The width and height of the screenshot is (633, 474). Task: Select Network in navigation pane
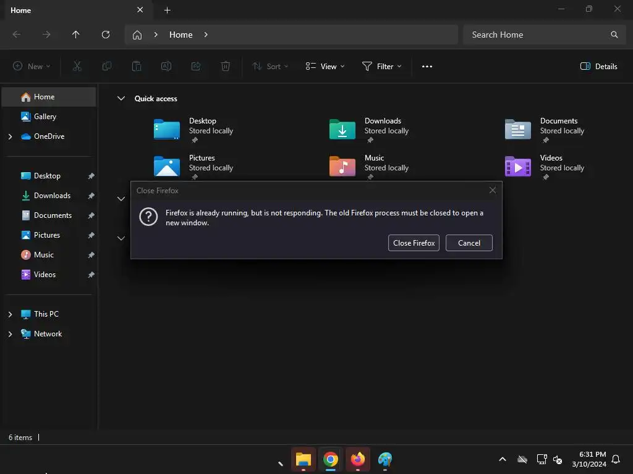pos(48,334)
